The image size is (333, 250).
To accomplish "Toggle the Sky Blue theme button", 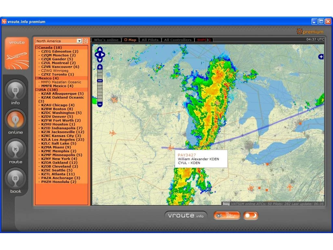I will pos(227,215).
